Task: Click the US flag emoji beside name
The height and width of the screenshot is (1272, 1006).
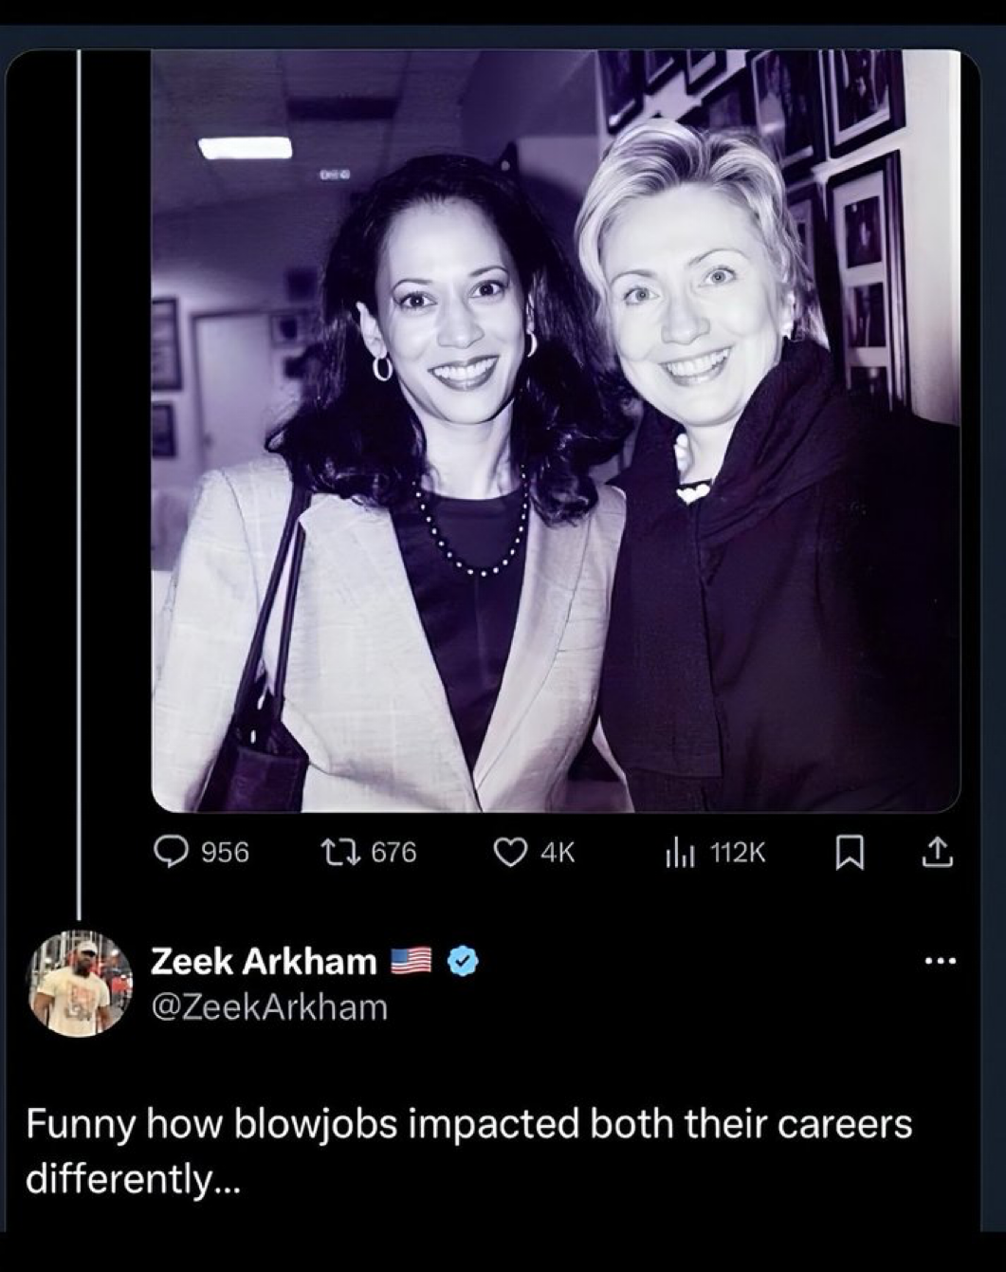Action: coord(411,962)
